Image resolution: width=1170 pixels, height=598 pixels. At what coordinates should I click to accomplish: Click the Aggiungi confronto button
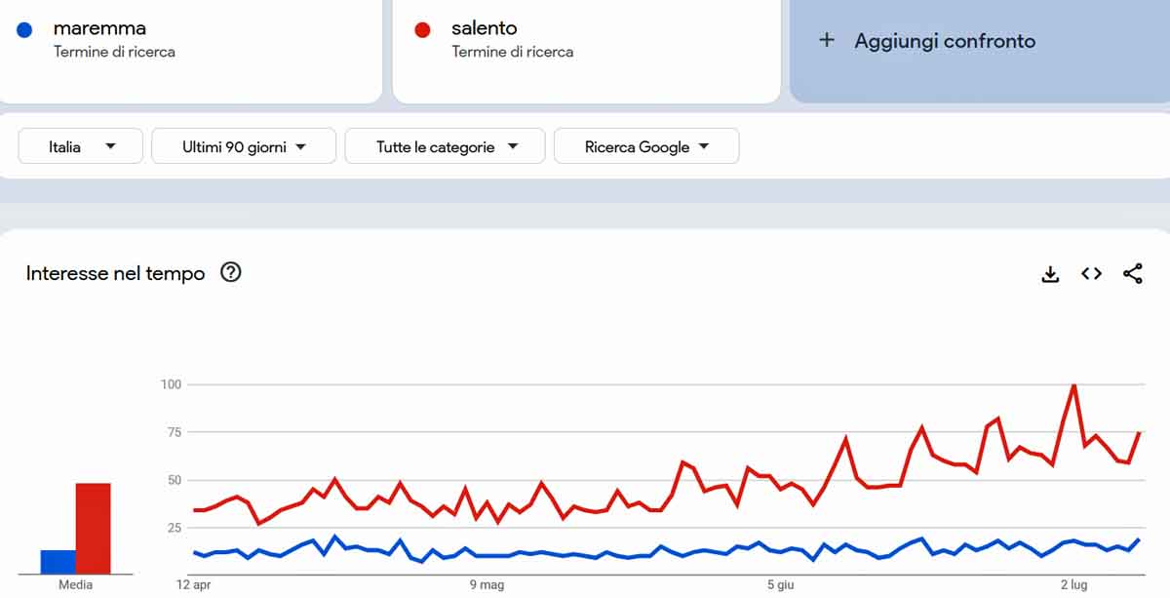click(944, 41)
